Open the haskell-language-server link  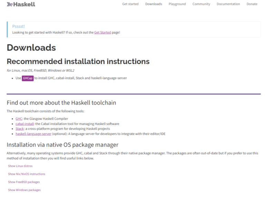[x=33, y=134]
